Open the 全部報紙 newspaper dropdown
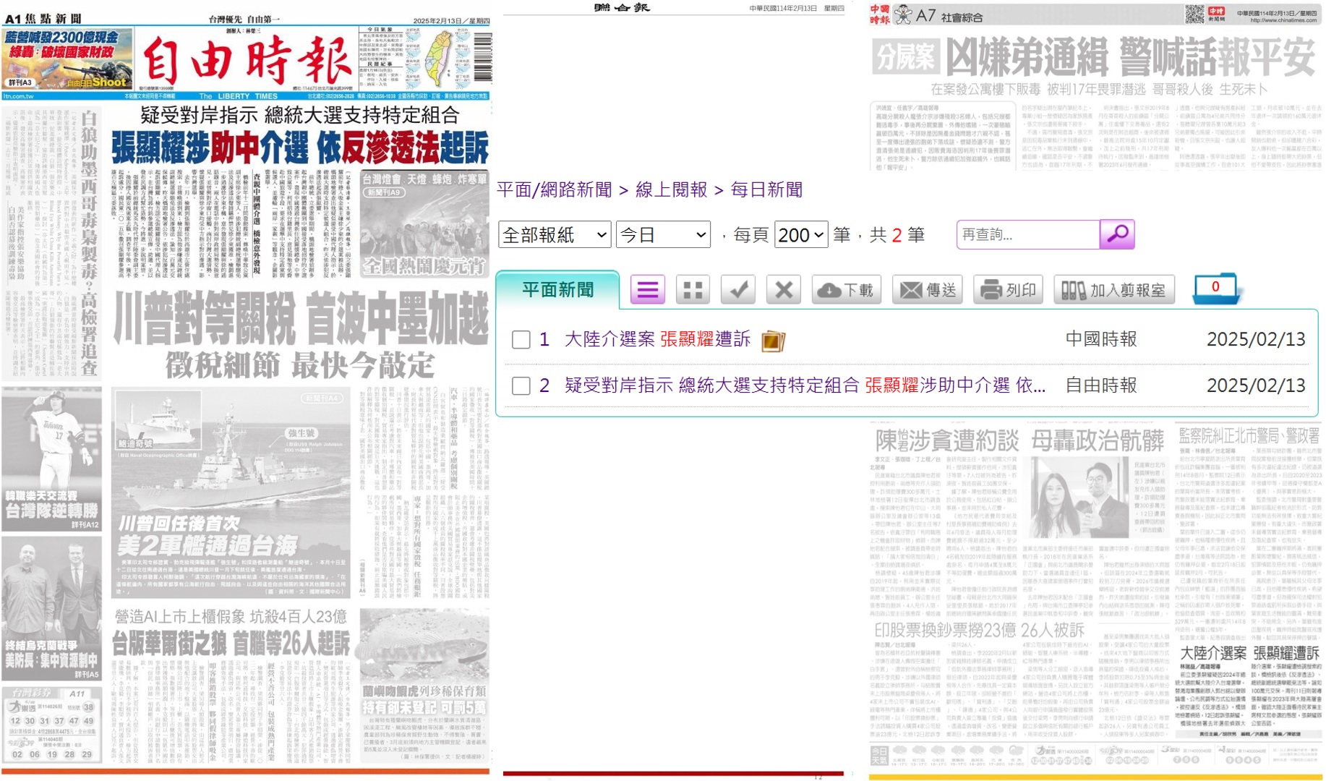1326x781 pixels. point(555,235)
